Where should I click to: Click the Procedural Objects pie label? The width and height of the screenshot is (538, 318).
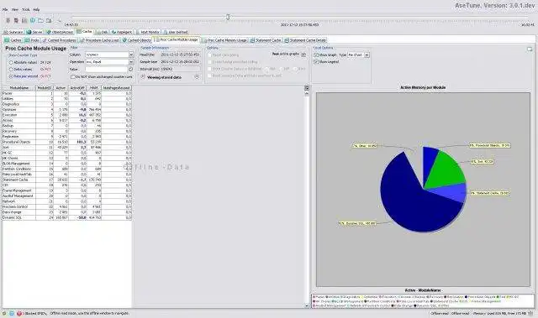(x=490, y=145)
